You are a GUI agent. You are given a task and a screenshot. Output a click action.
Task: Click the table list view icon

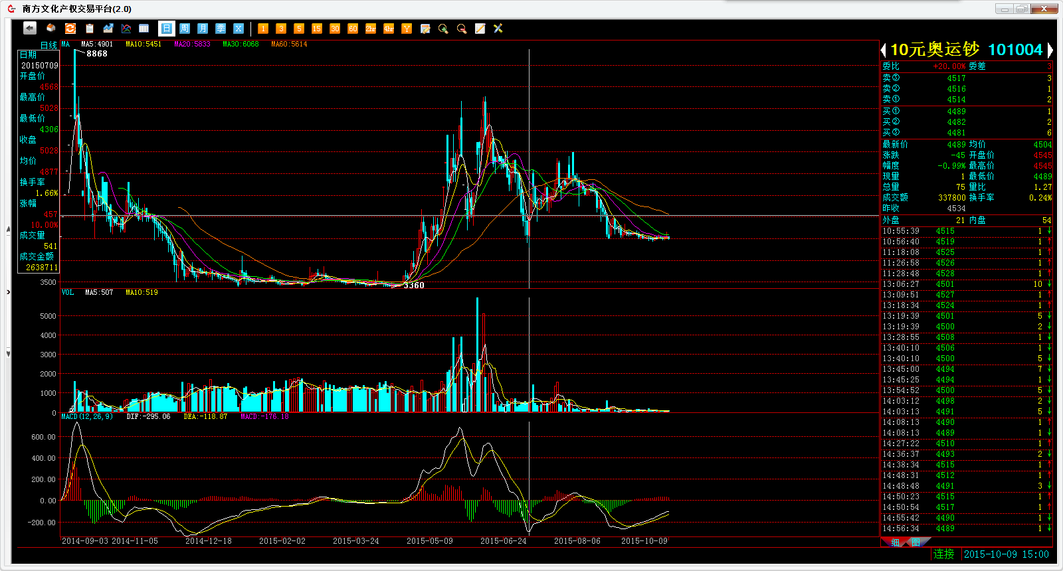(x=144, y=28)
